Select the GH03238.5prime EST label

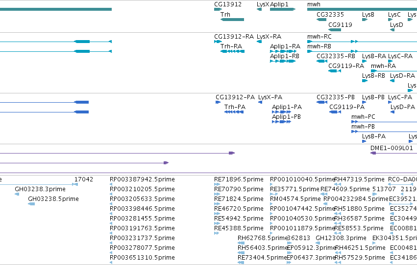[x=53, y=199]
